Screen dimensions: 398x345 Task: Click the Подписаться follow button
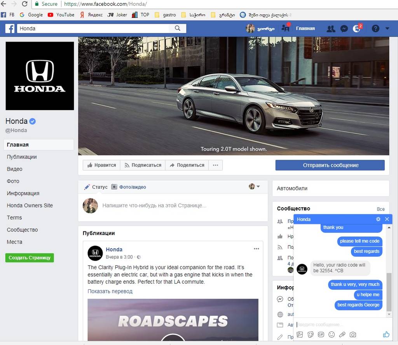tap(143, 165)
